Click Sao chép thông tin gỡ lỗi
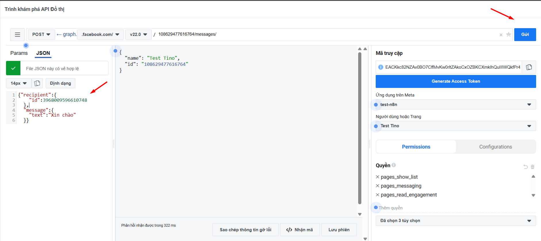 coord(245,230)
